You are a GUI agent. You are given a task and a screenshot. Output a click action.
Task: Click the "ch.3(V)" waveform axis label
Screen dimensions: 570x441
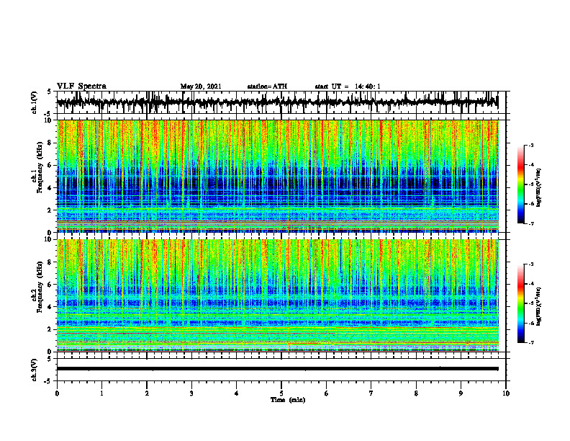(34, 370)
